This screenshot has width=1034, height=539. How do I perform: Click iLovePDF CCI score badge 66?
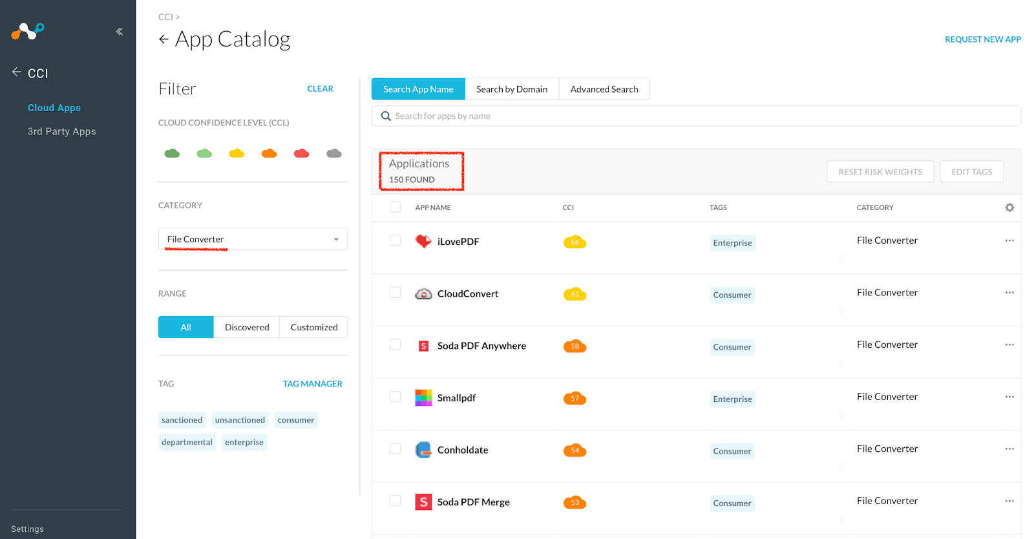[575, 242]
